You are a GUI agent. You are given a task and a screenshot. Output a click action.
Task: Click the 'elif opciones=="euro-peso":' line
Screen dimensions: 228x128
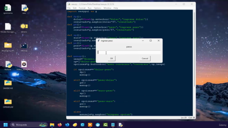(x=94, y=91)
